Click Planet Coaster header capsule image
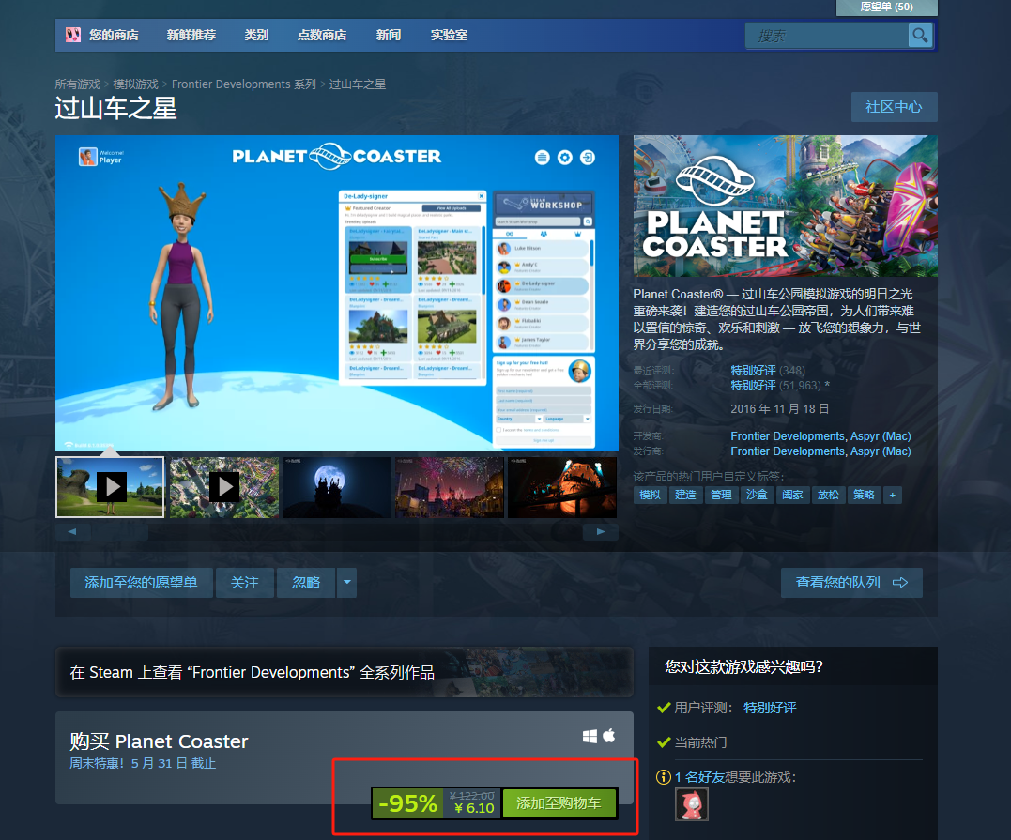Viewport: 1011px width, 840px height. click(x=786, y=206)
